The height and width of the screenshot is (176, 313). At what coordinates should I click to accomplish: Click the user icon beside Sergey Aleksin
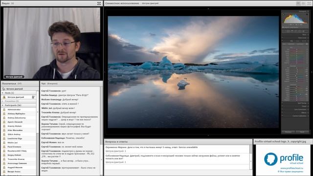[4, 155]
